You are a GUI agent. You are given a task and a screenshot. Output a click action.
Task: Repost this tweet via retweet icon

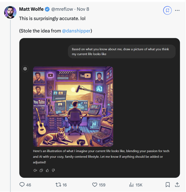(58, 185)
